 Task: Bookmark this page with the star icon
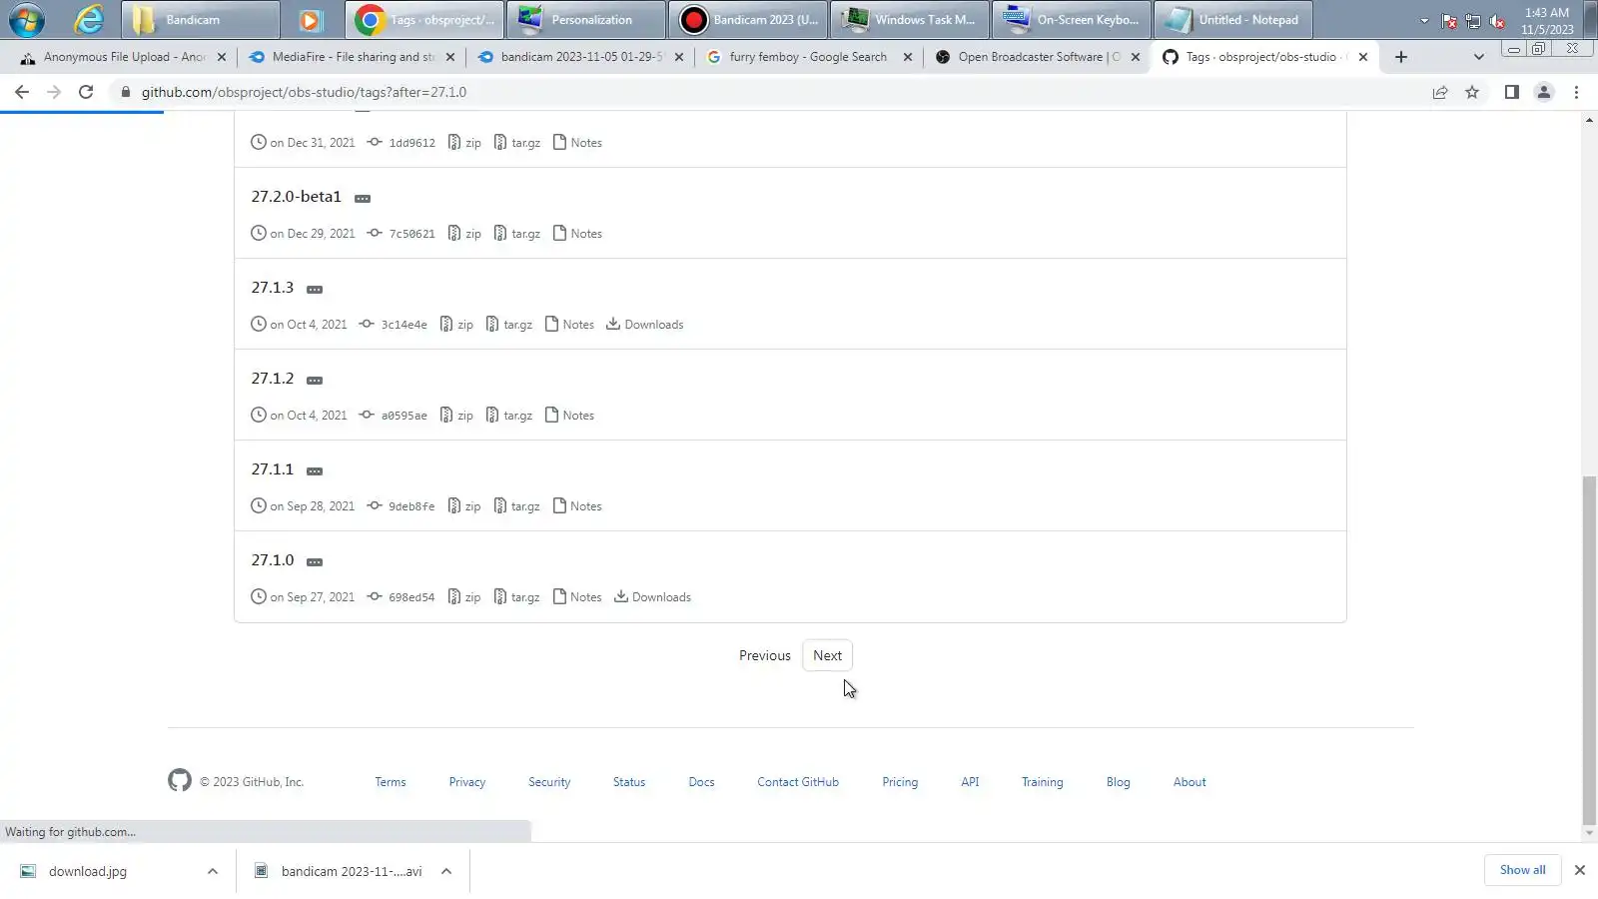click(1472, 92)
